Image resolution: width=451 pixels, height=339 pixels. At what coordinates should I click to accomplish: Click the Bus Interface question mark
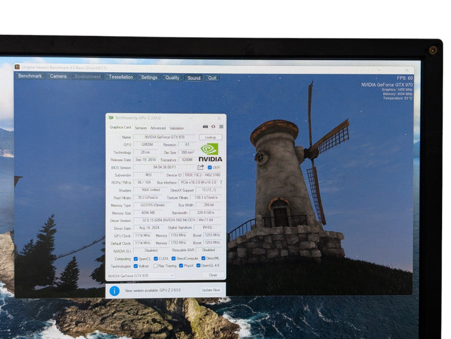221,182
